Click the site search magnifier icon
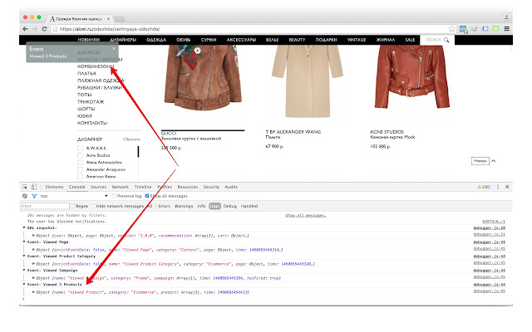532x332 pixels. coord(446,39)
